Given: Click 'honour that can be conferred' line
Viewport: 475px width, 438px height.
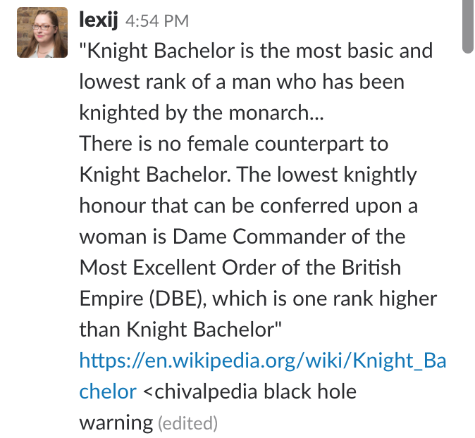Looking at the screenshot, I should click(248, 206).
